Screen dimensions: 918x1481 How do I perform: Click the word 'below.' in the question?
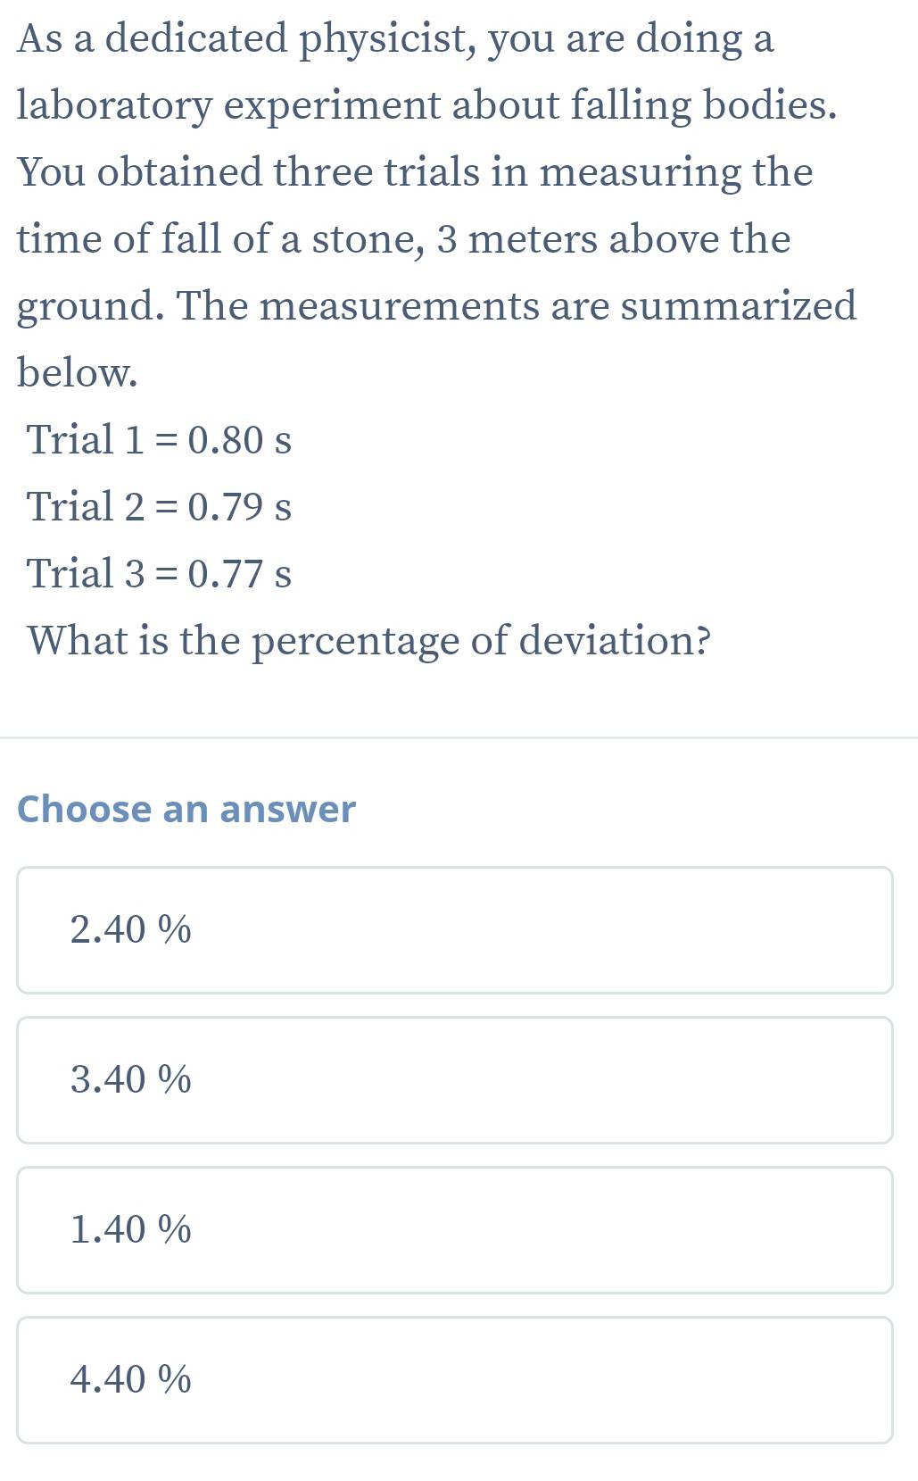pos(78,373)
